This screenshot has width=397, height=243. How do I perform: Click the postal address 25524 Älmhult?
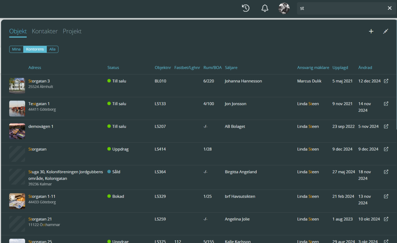click(41, 87)
